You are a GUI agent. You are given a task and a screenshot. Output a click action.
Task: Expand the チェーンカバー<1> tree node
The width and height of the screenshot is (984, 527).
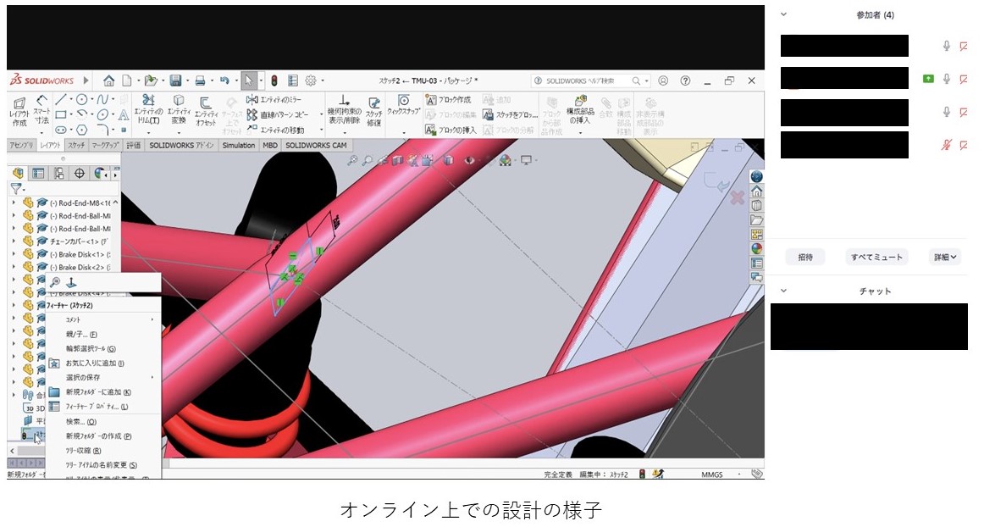click(x=14, y=241)
